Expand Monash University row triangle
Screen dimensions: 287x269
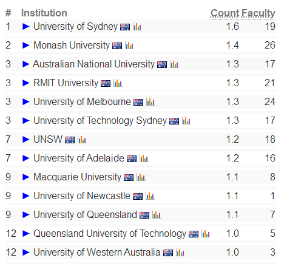[x=26, y=45]
